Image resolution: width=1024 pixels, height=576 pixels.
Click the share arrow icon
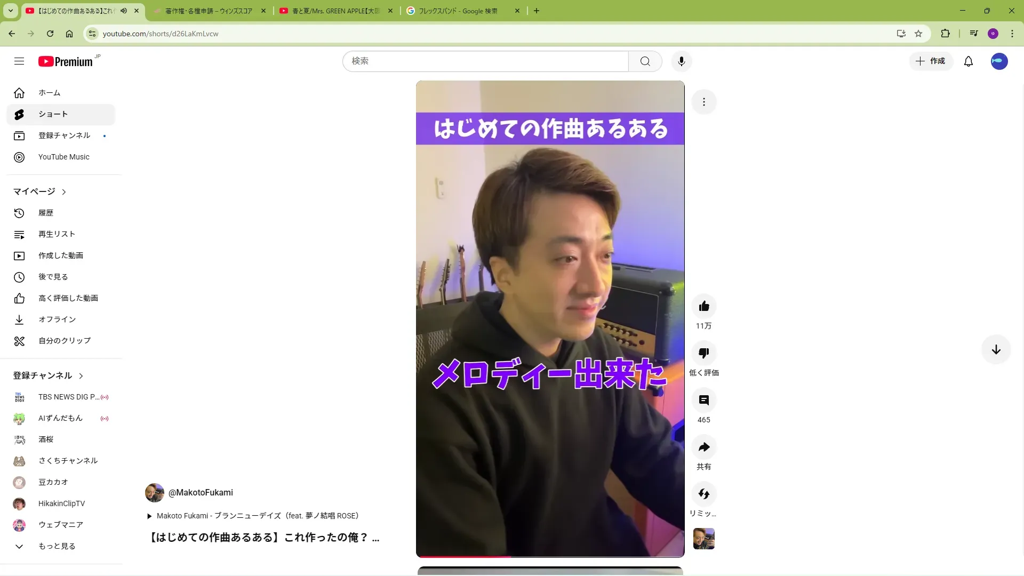[x=703, y=447]
